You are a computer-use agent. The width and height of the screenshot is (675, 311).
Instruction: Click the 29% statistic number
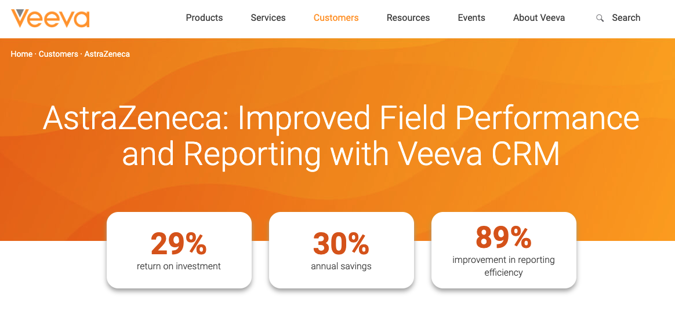[x=179, y=244]
